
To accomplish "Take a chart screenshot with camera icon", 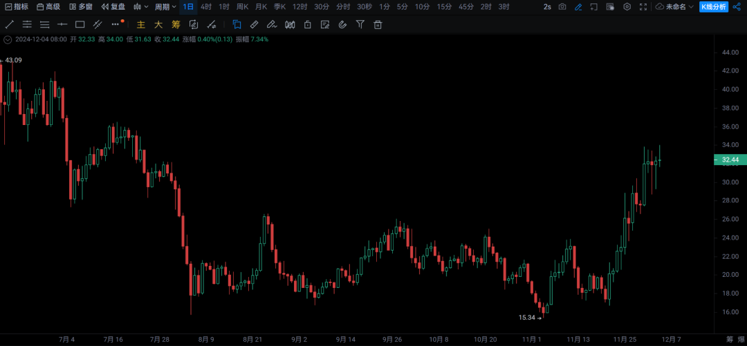I will (x=562, y=7).
